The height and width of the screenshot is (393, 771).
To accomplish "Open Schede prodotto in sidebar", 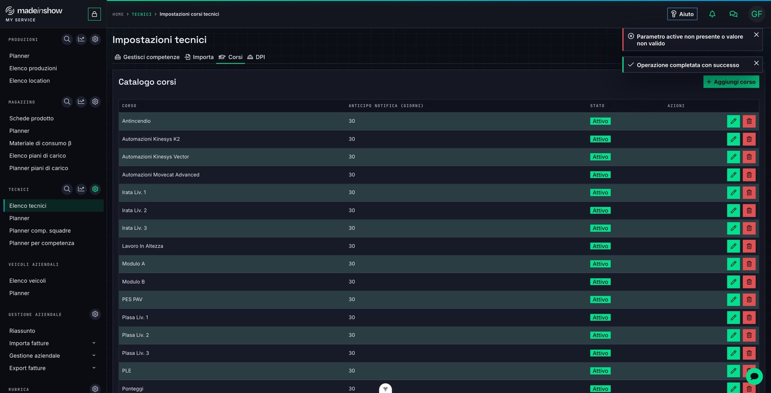I will (x=31, y=118).
